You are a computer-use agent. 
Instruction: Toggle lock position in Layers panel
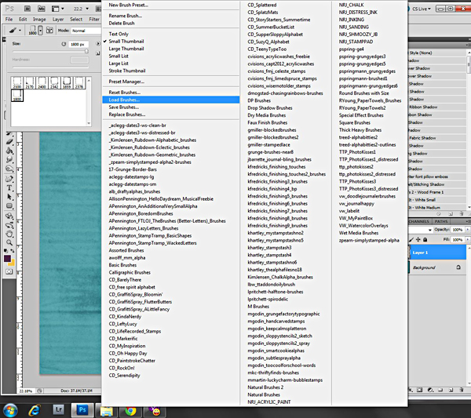pyautogui.click(x=418, y=240)
